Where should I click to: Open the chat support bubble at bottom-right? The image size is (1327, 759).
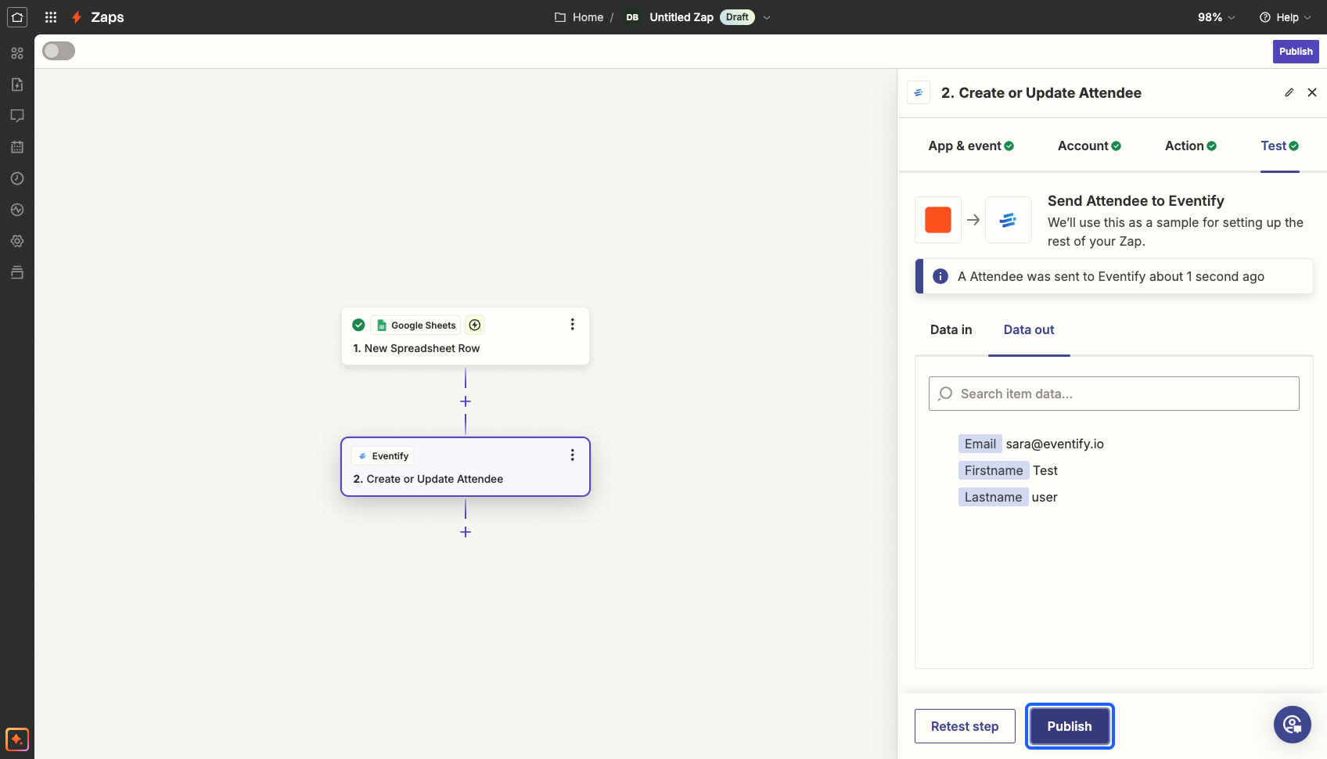(1293, 725)
